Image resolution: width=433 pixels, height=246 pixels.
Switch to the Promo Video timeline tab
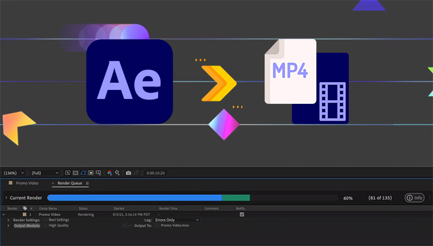[27, 183]
